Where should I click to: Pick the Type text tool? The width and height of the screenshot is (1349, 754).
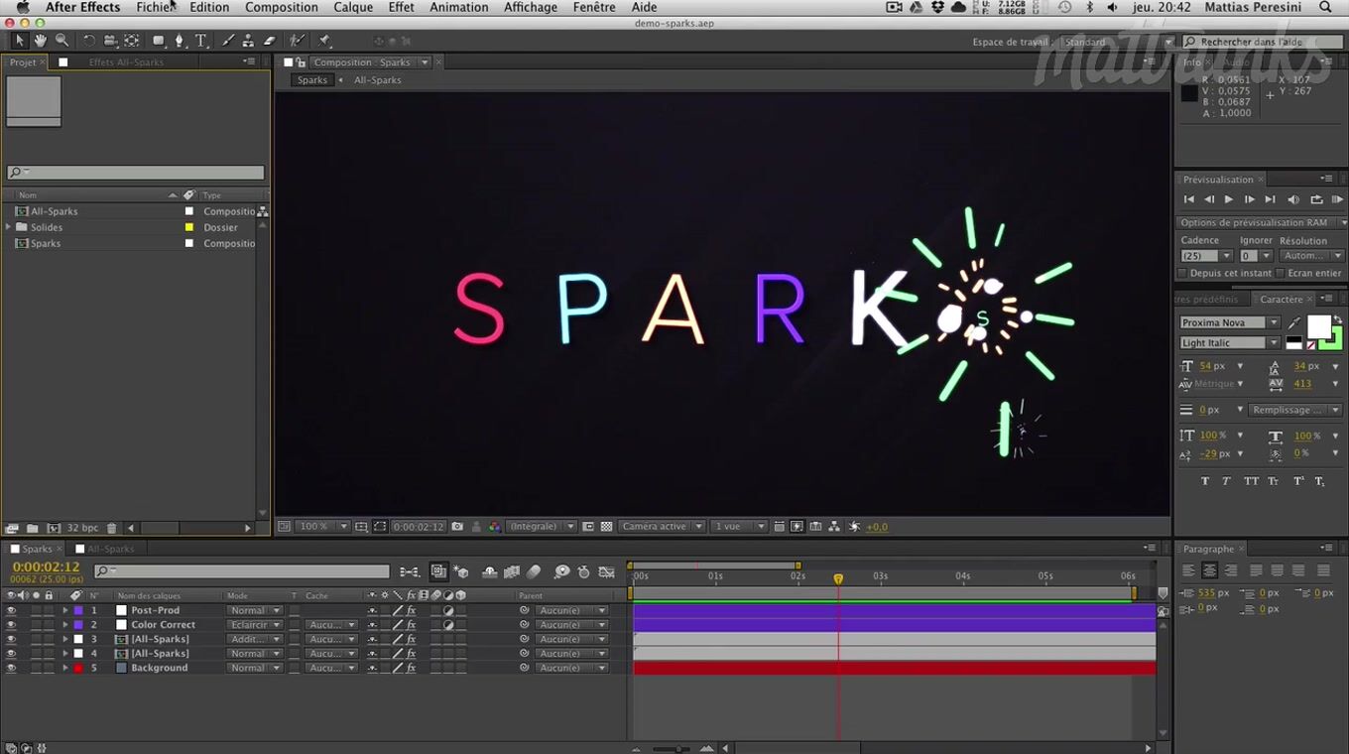click(x=200, y=41)
